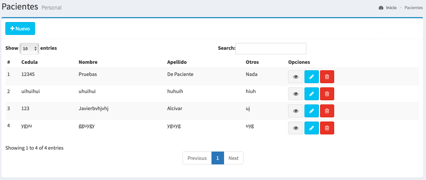Go to the Next page
The height and width of the screenshot is (180, 426).
tap(234, 158)
